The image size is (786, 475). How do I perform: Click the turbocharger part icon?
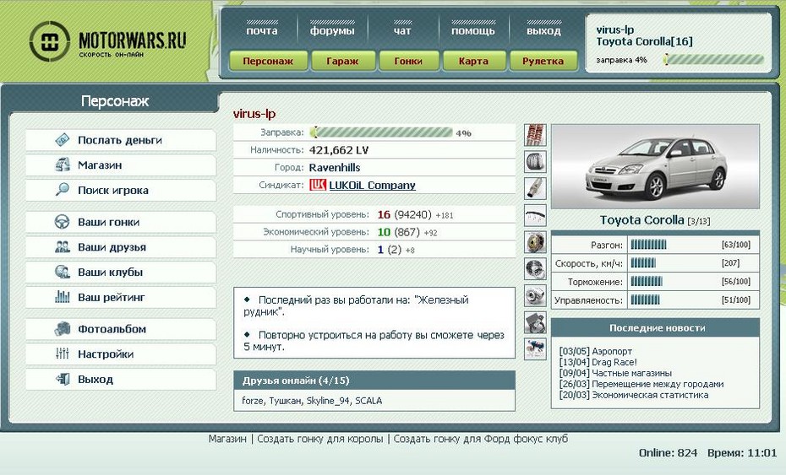(535, 295)
